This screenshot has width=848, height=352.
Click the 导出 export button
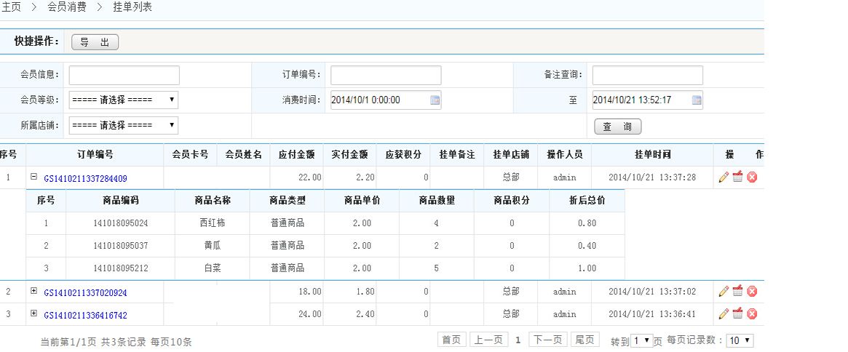95,43
